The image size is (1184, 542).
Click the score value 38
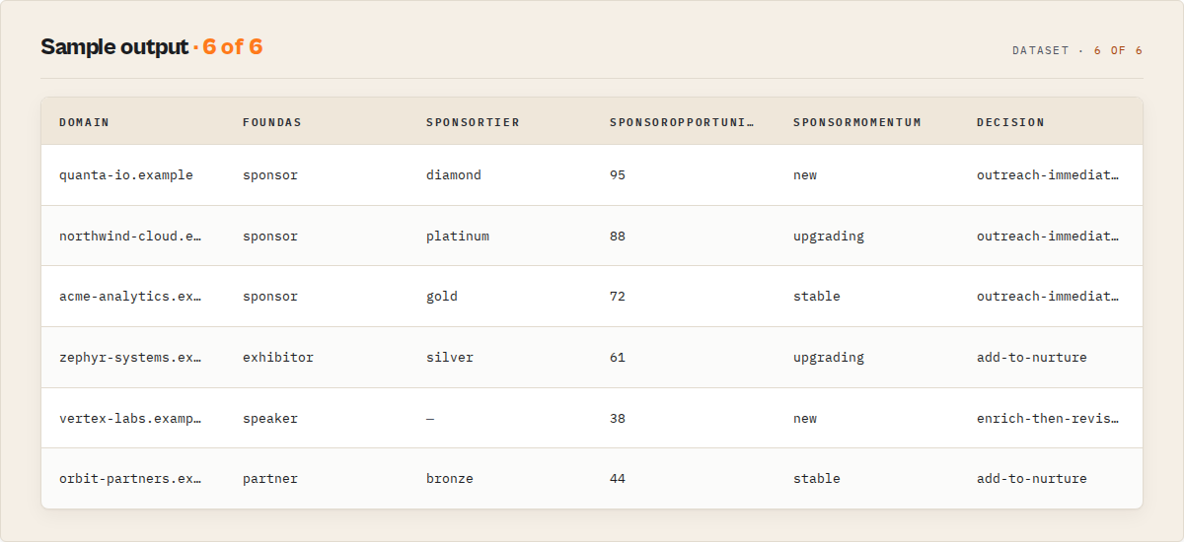[x=618, y=419]
